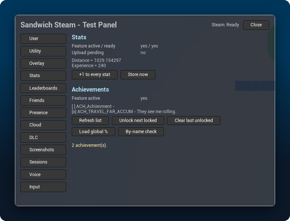Screen dimensions: 290x221
Task: Open the Voice section
Action: (x=43, y=175)
